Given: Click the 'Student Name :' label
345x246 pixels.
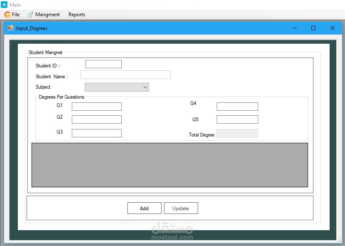Looking at the screenshot, I should (52, 77).
